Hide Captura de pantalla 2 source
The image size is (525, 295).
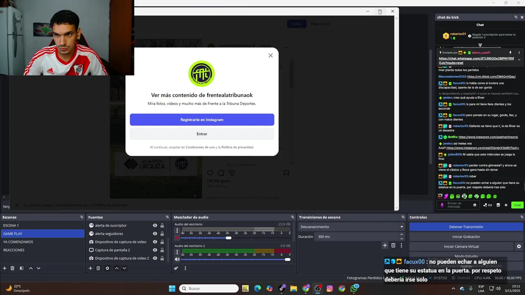click(x=155, y=250)
